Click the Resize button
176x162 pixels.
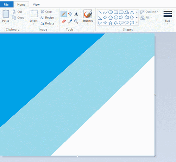(x=47, y=18)
